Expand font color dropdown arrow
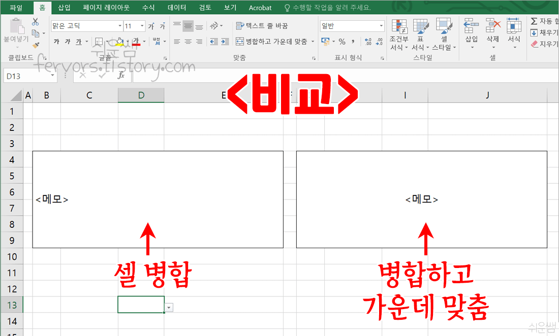This screenshot has width=559, height=336. 144,42
